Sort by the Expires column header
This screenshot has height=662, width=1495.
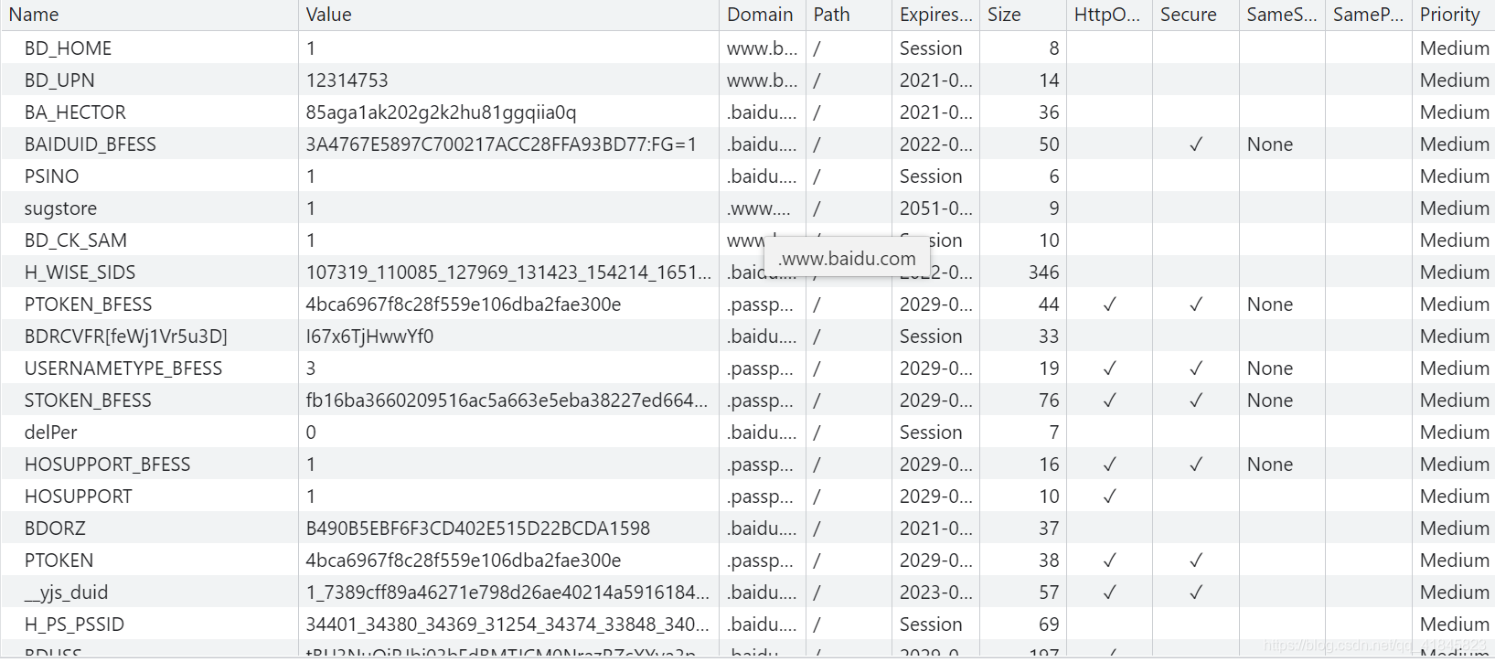[935, 15]
